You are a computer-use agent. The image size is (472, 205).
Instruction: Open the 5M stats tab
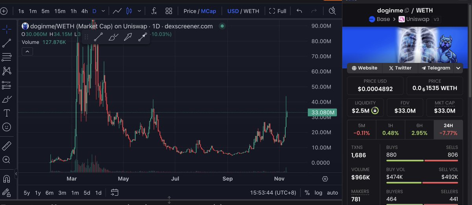[361, 129]
